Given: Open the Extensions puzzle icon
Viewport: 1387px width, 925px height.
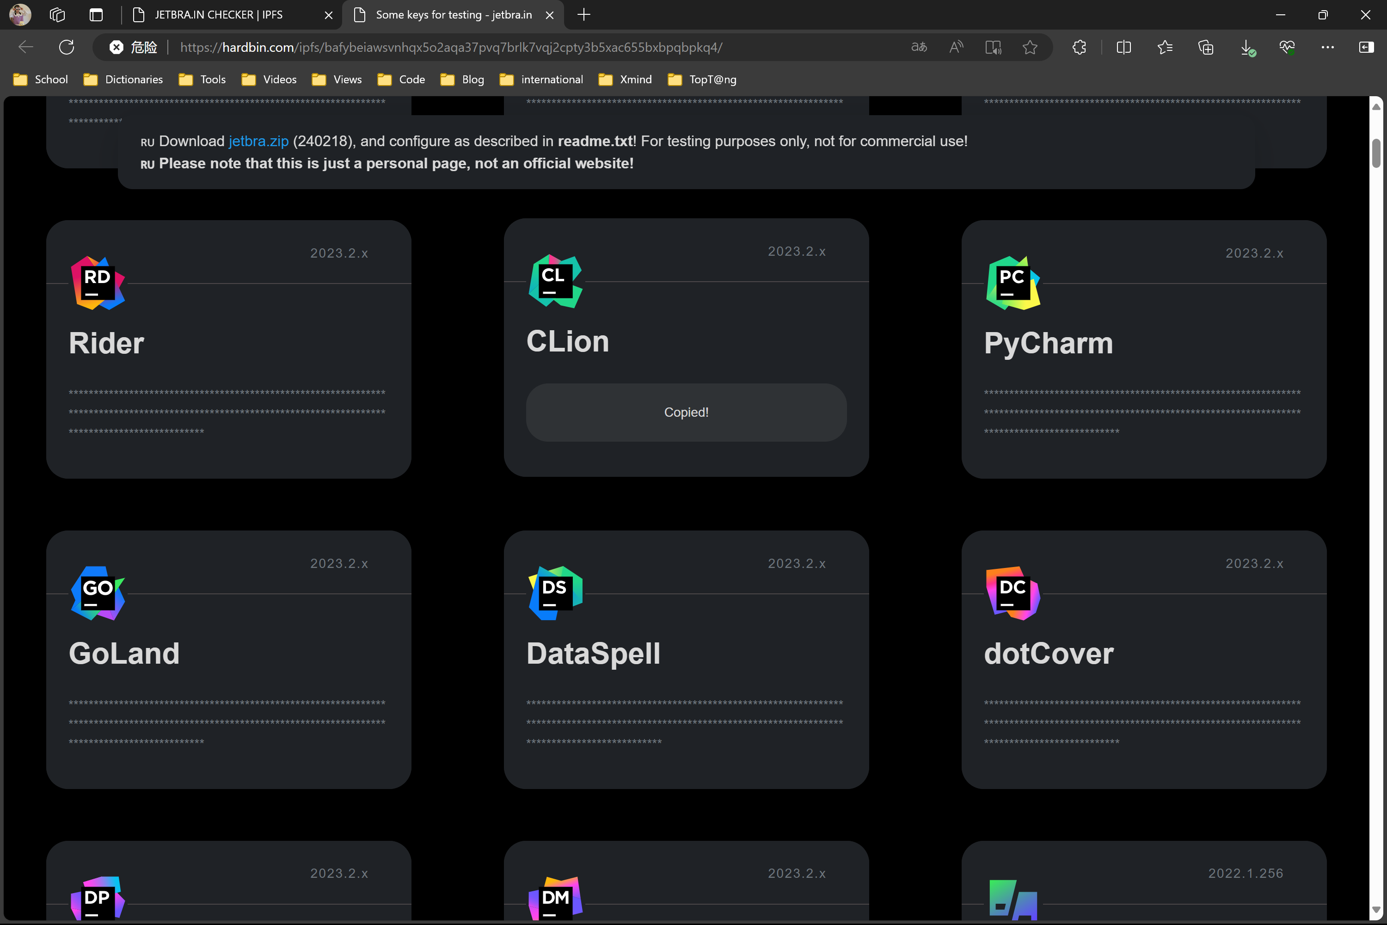Looking at the screenshot, I should [x=1079, y=47].
